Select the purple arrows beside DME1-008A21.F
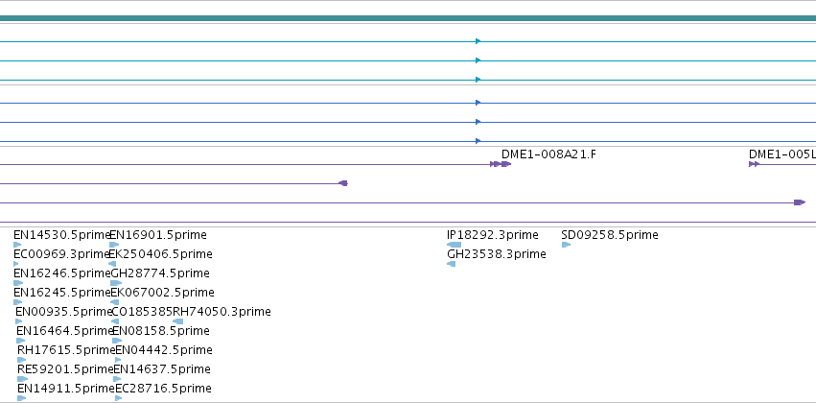 click(x=501, y=164)
